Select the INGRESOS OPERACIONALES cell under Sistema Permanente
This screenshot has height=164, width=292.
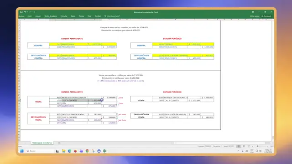(x=74, y=97)
